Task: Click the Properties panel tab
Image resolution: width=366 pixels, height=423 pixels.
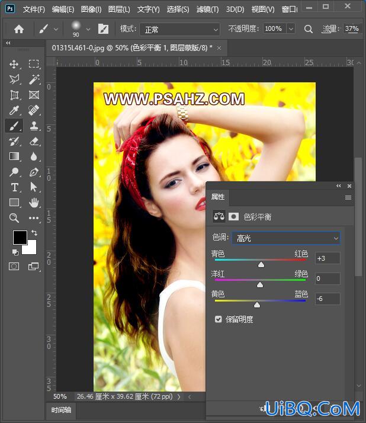Action: click(218, 197)
